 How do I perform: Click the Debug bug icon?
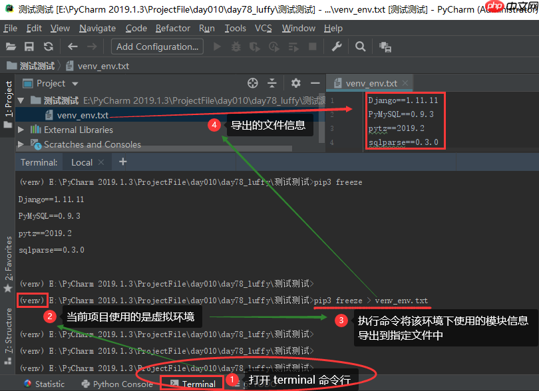236,47
